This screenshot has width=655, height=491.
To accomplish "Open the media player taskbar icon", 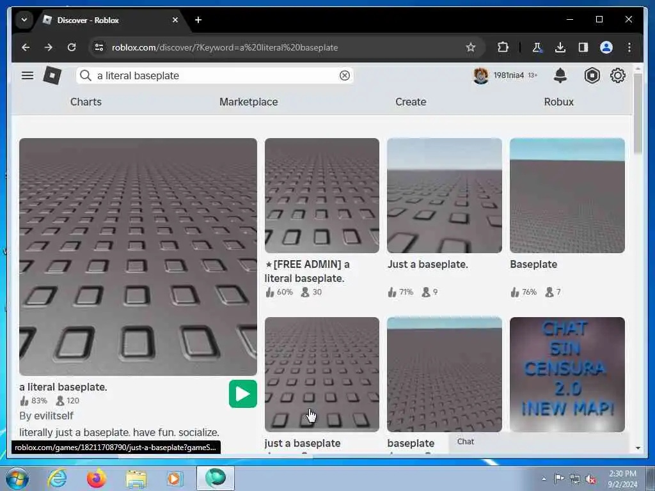I will (175, 479).
